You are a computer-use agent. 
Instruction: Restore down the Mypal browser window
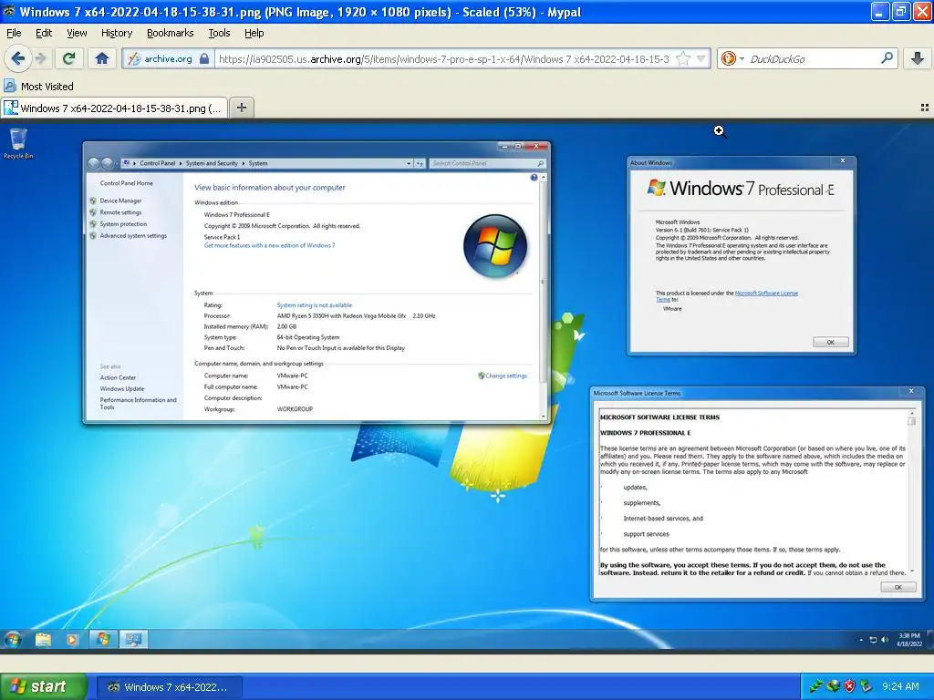(901, 11)
